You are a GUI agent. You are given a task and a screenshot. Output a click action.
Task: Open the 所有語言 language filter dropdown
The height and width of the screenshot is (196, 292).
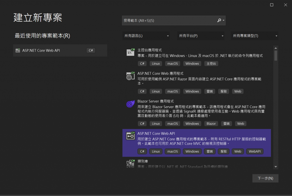[146, 36]
